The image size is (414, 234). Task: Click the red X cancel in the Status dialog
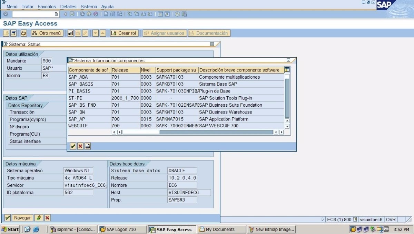point(47,218)
